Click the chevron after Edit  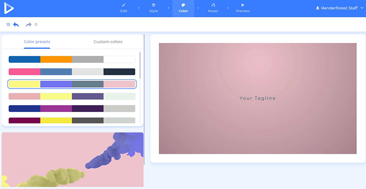coord(139,8)
